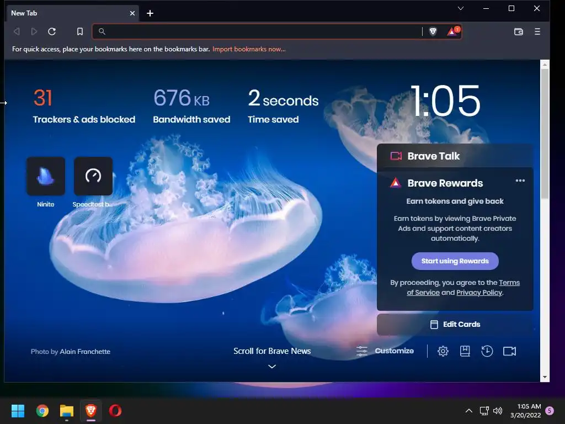Open notification badge with 5
The width and height of the screenshot is (565, 424).
coord(550,410)
